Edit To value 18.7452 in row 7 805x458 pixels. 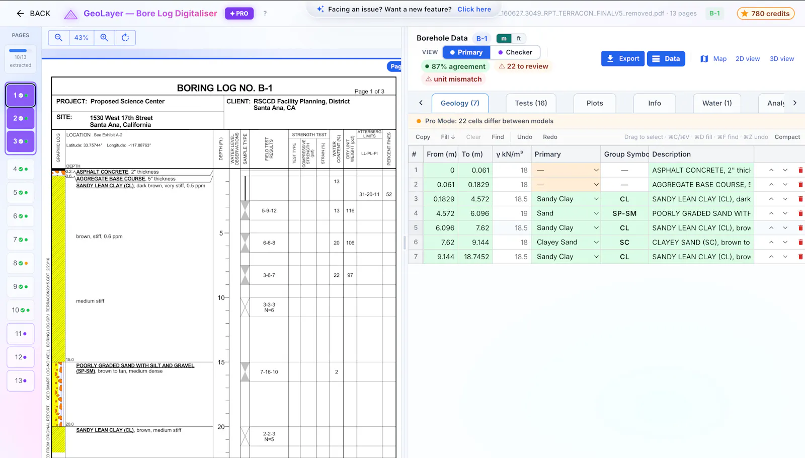point(475,257)
